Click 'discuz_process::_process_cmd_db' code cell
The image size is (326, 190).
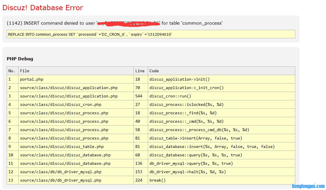pos(221,130)
